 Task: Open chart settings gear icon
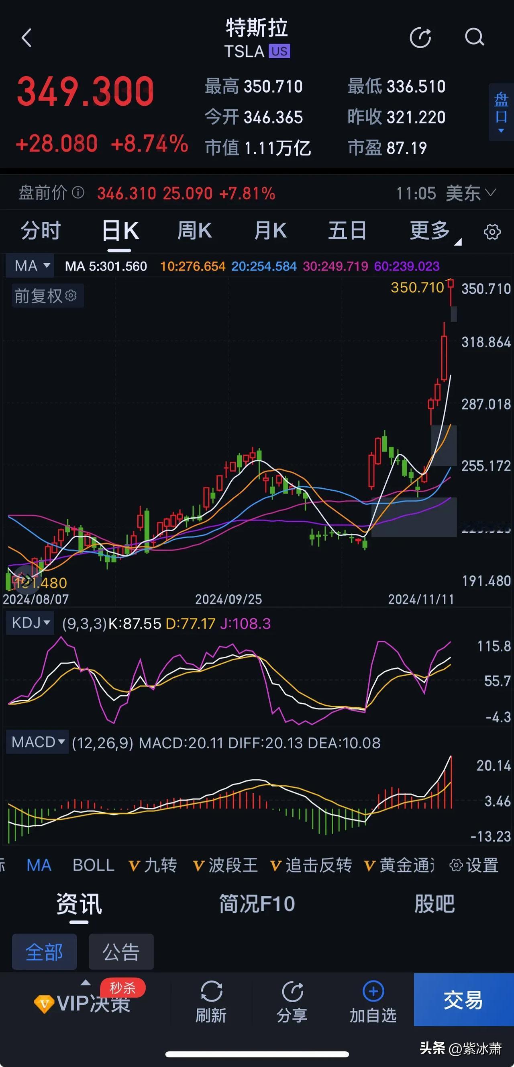coord(492,231)
